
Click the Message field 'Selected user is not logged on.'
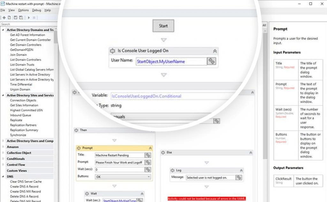pyautogui.click(x=211, y=177)
